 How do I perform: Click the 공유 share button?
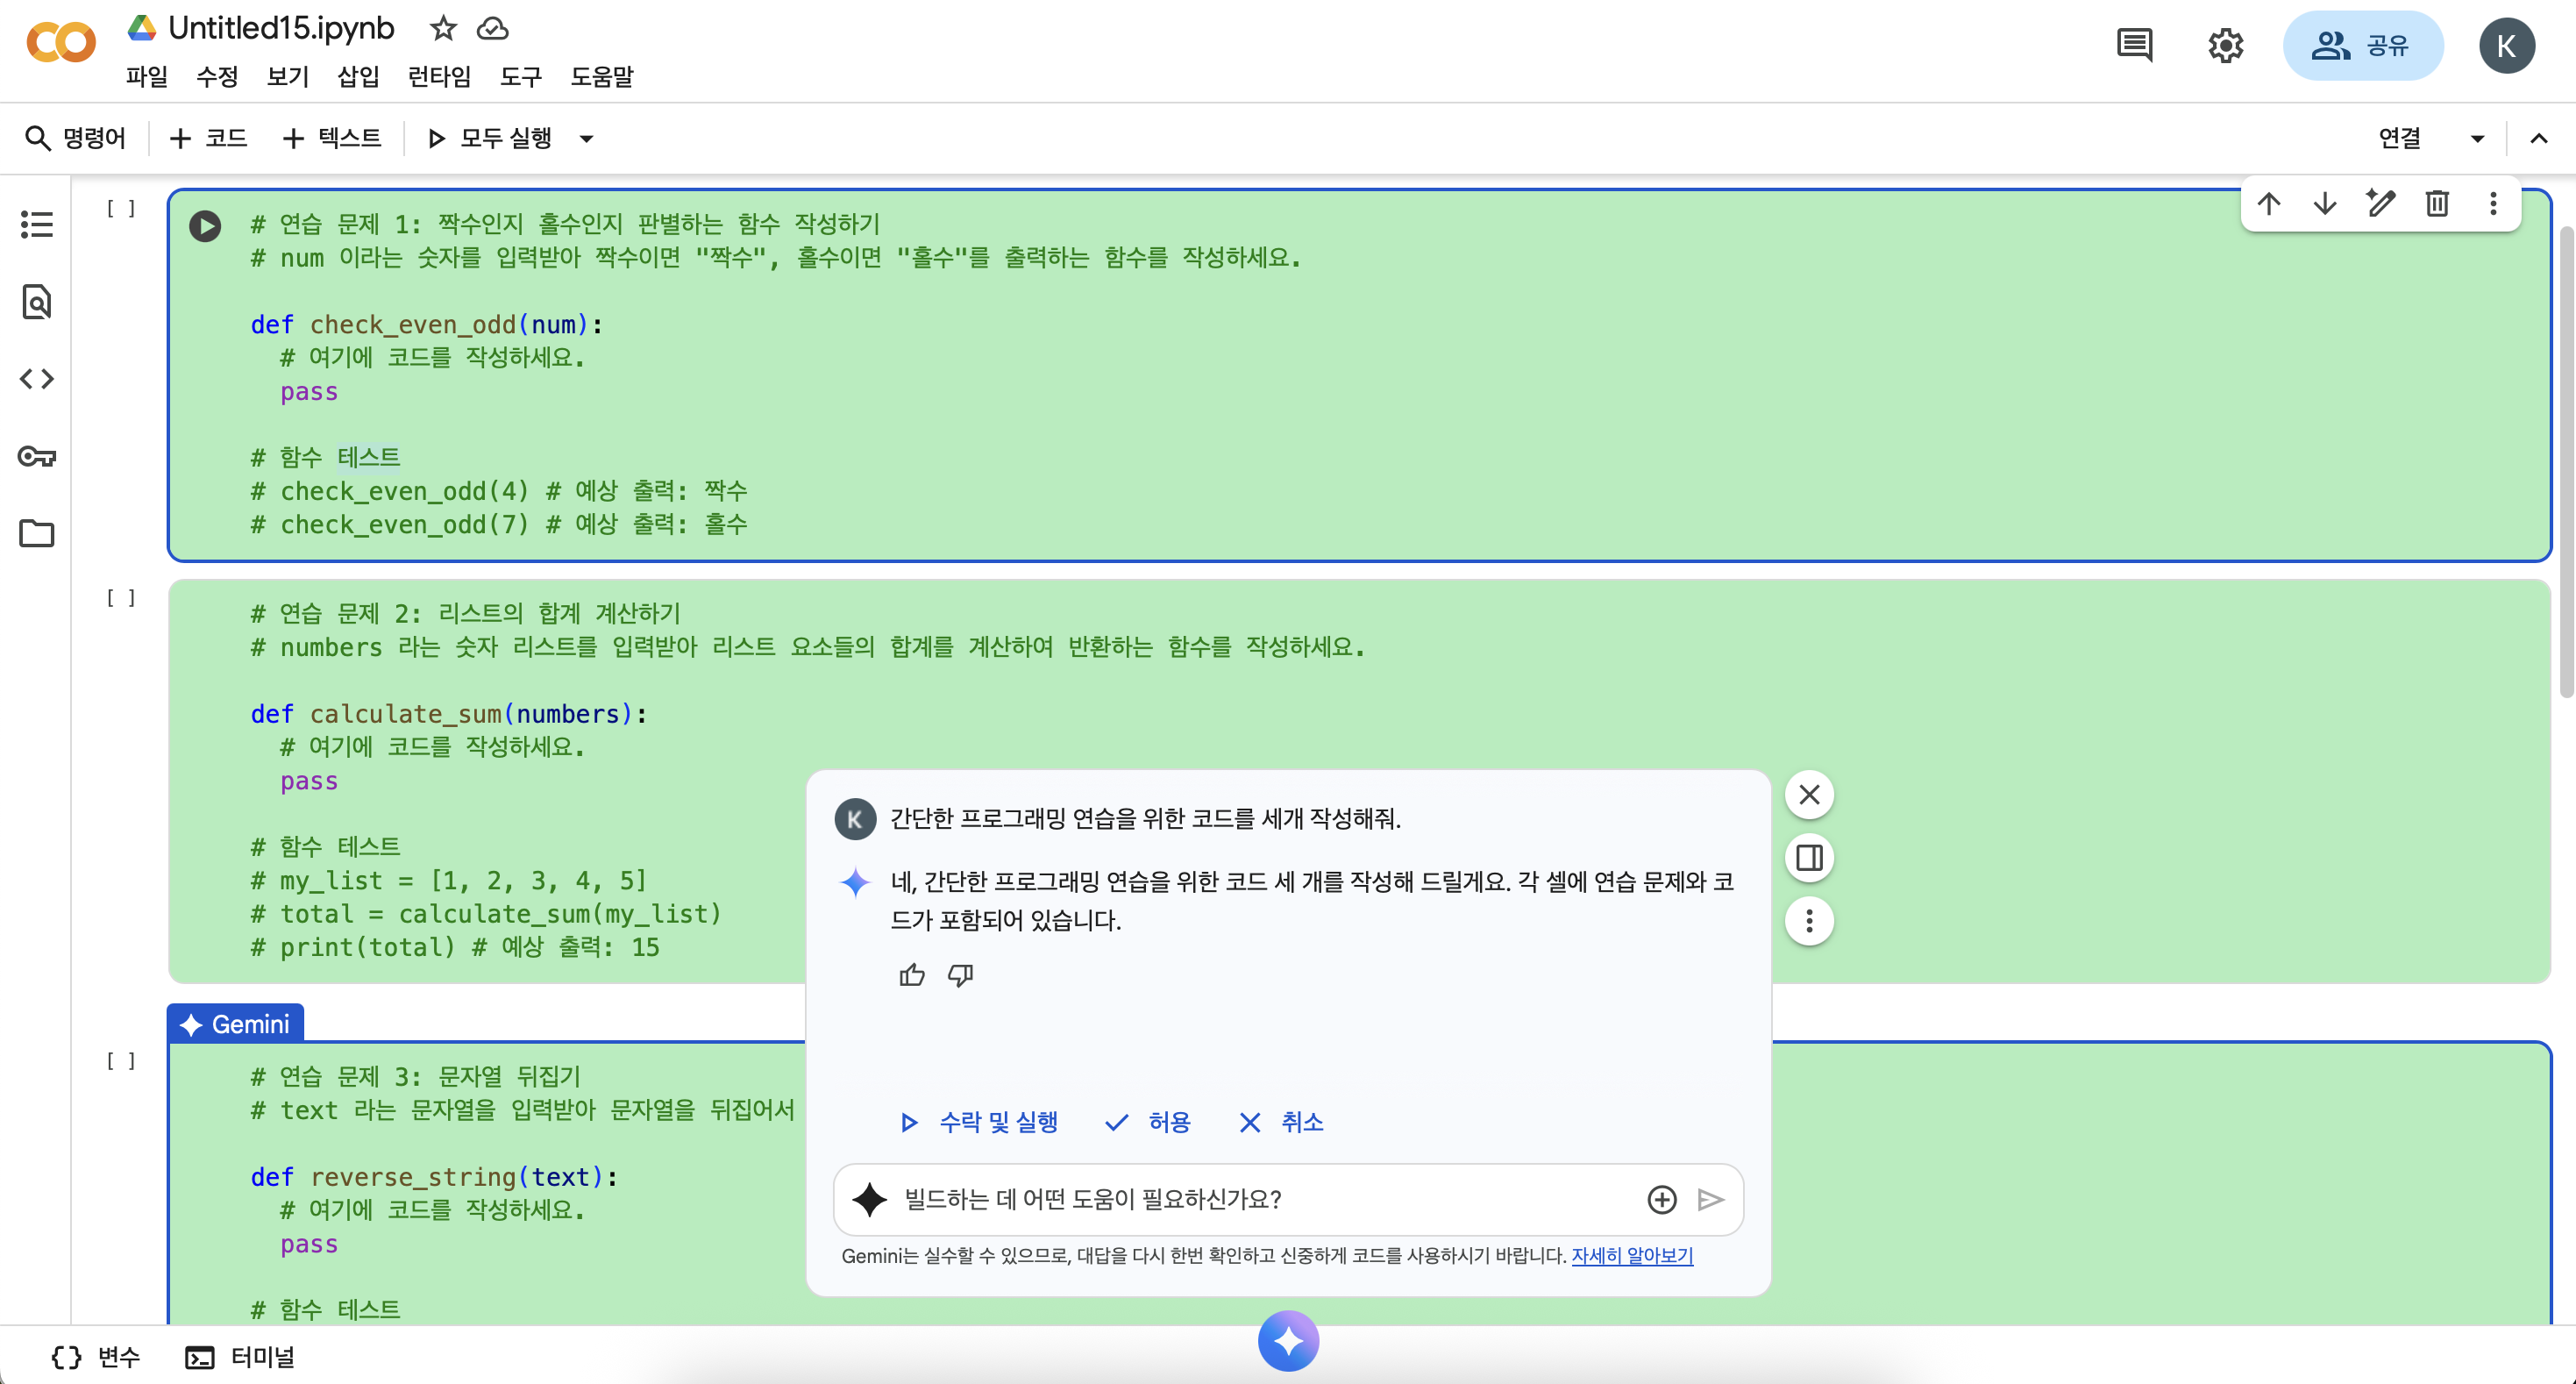coord(2362,45)
